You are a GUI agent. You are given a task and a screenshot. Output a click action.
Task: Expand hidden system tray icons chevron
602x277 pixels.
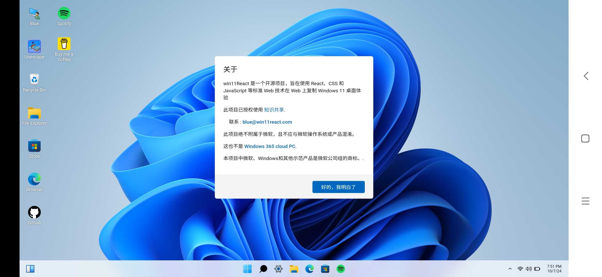(510, 269)
